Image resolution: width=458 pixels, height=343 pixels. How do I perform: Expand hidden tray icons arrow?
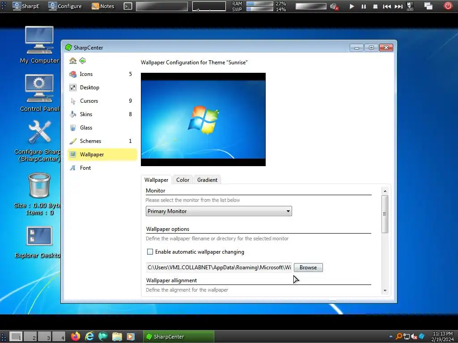pyautogui.click(x=391, y=337)
